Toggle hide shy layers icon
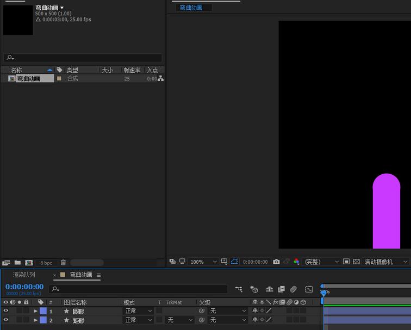The width and height of the screenshot is (411, 330). [270, 289]
